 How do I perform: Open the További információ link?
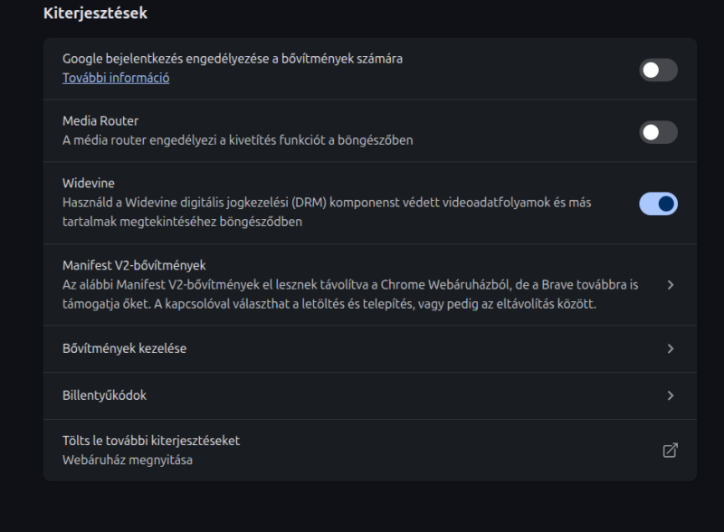click(x=116, y=78)
